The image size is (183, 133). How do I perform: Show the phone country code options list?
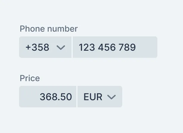pos(45,47)
